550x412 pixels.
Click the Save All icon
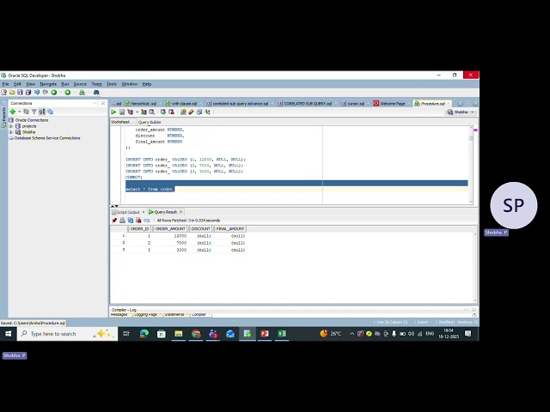point(28,93)
